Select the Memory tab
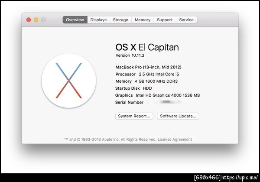The height and width of the screenshot is (182, 260). (143, 20)
